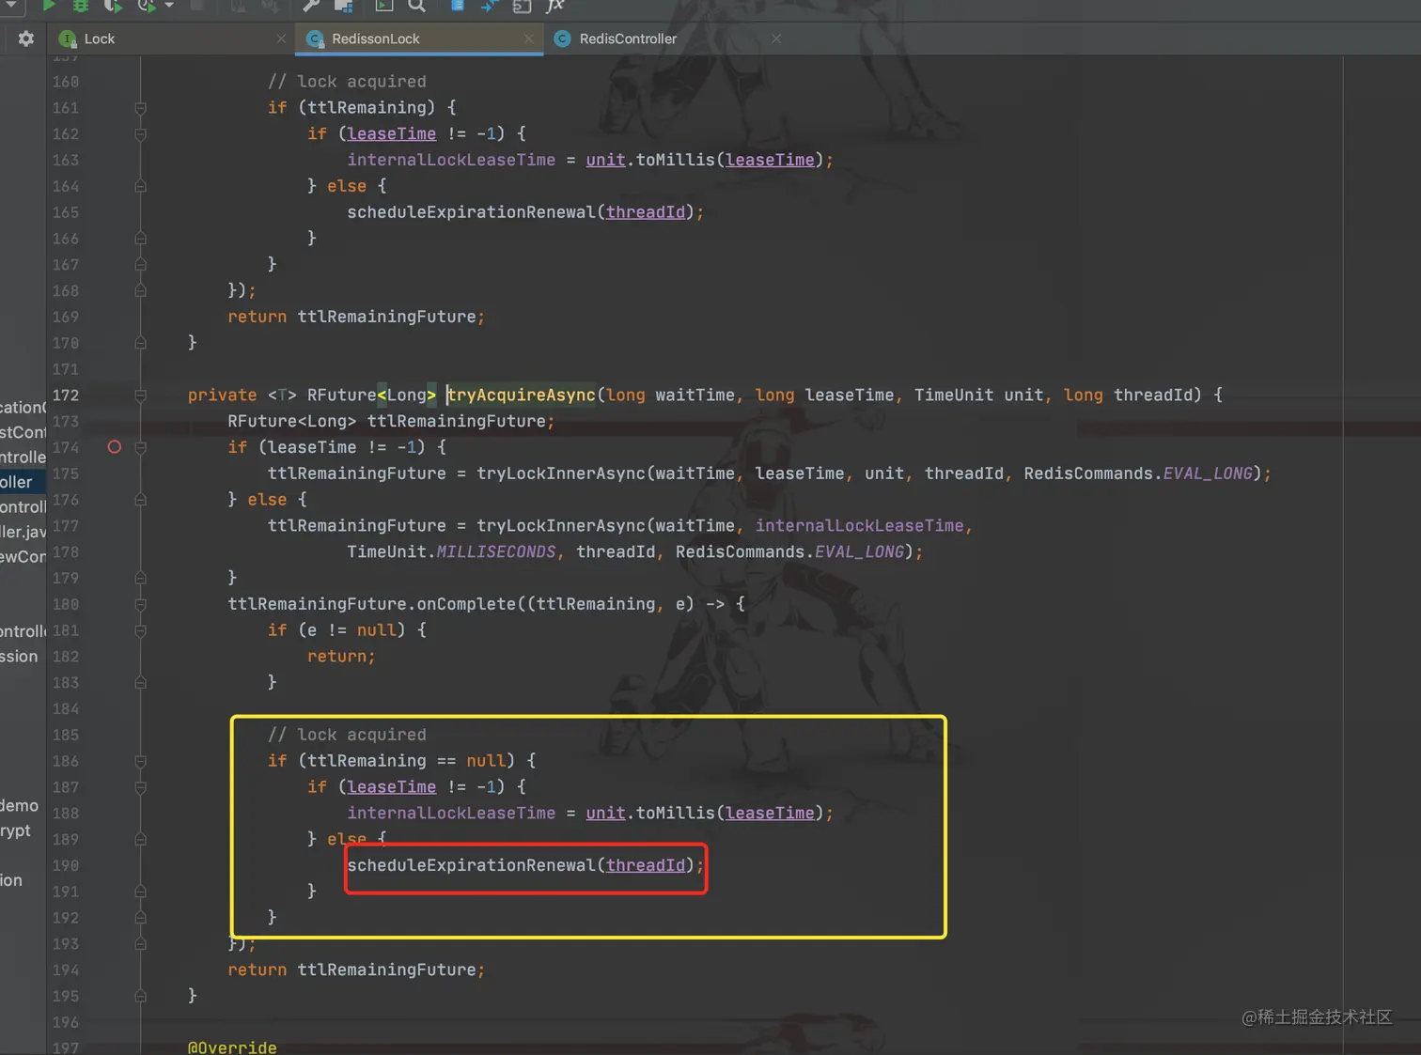The image size is (1421, 1055).
Task: Open the wrench settings icon in toolbar
Action: tap(311, 5)
